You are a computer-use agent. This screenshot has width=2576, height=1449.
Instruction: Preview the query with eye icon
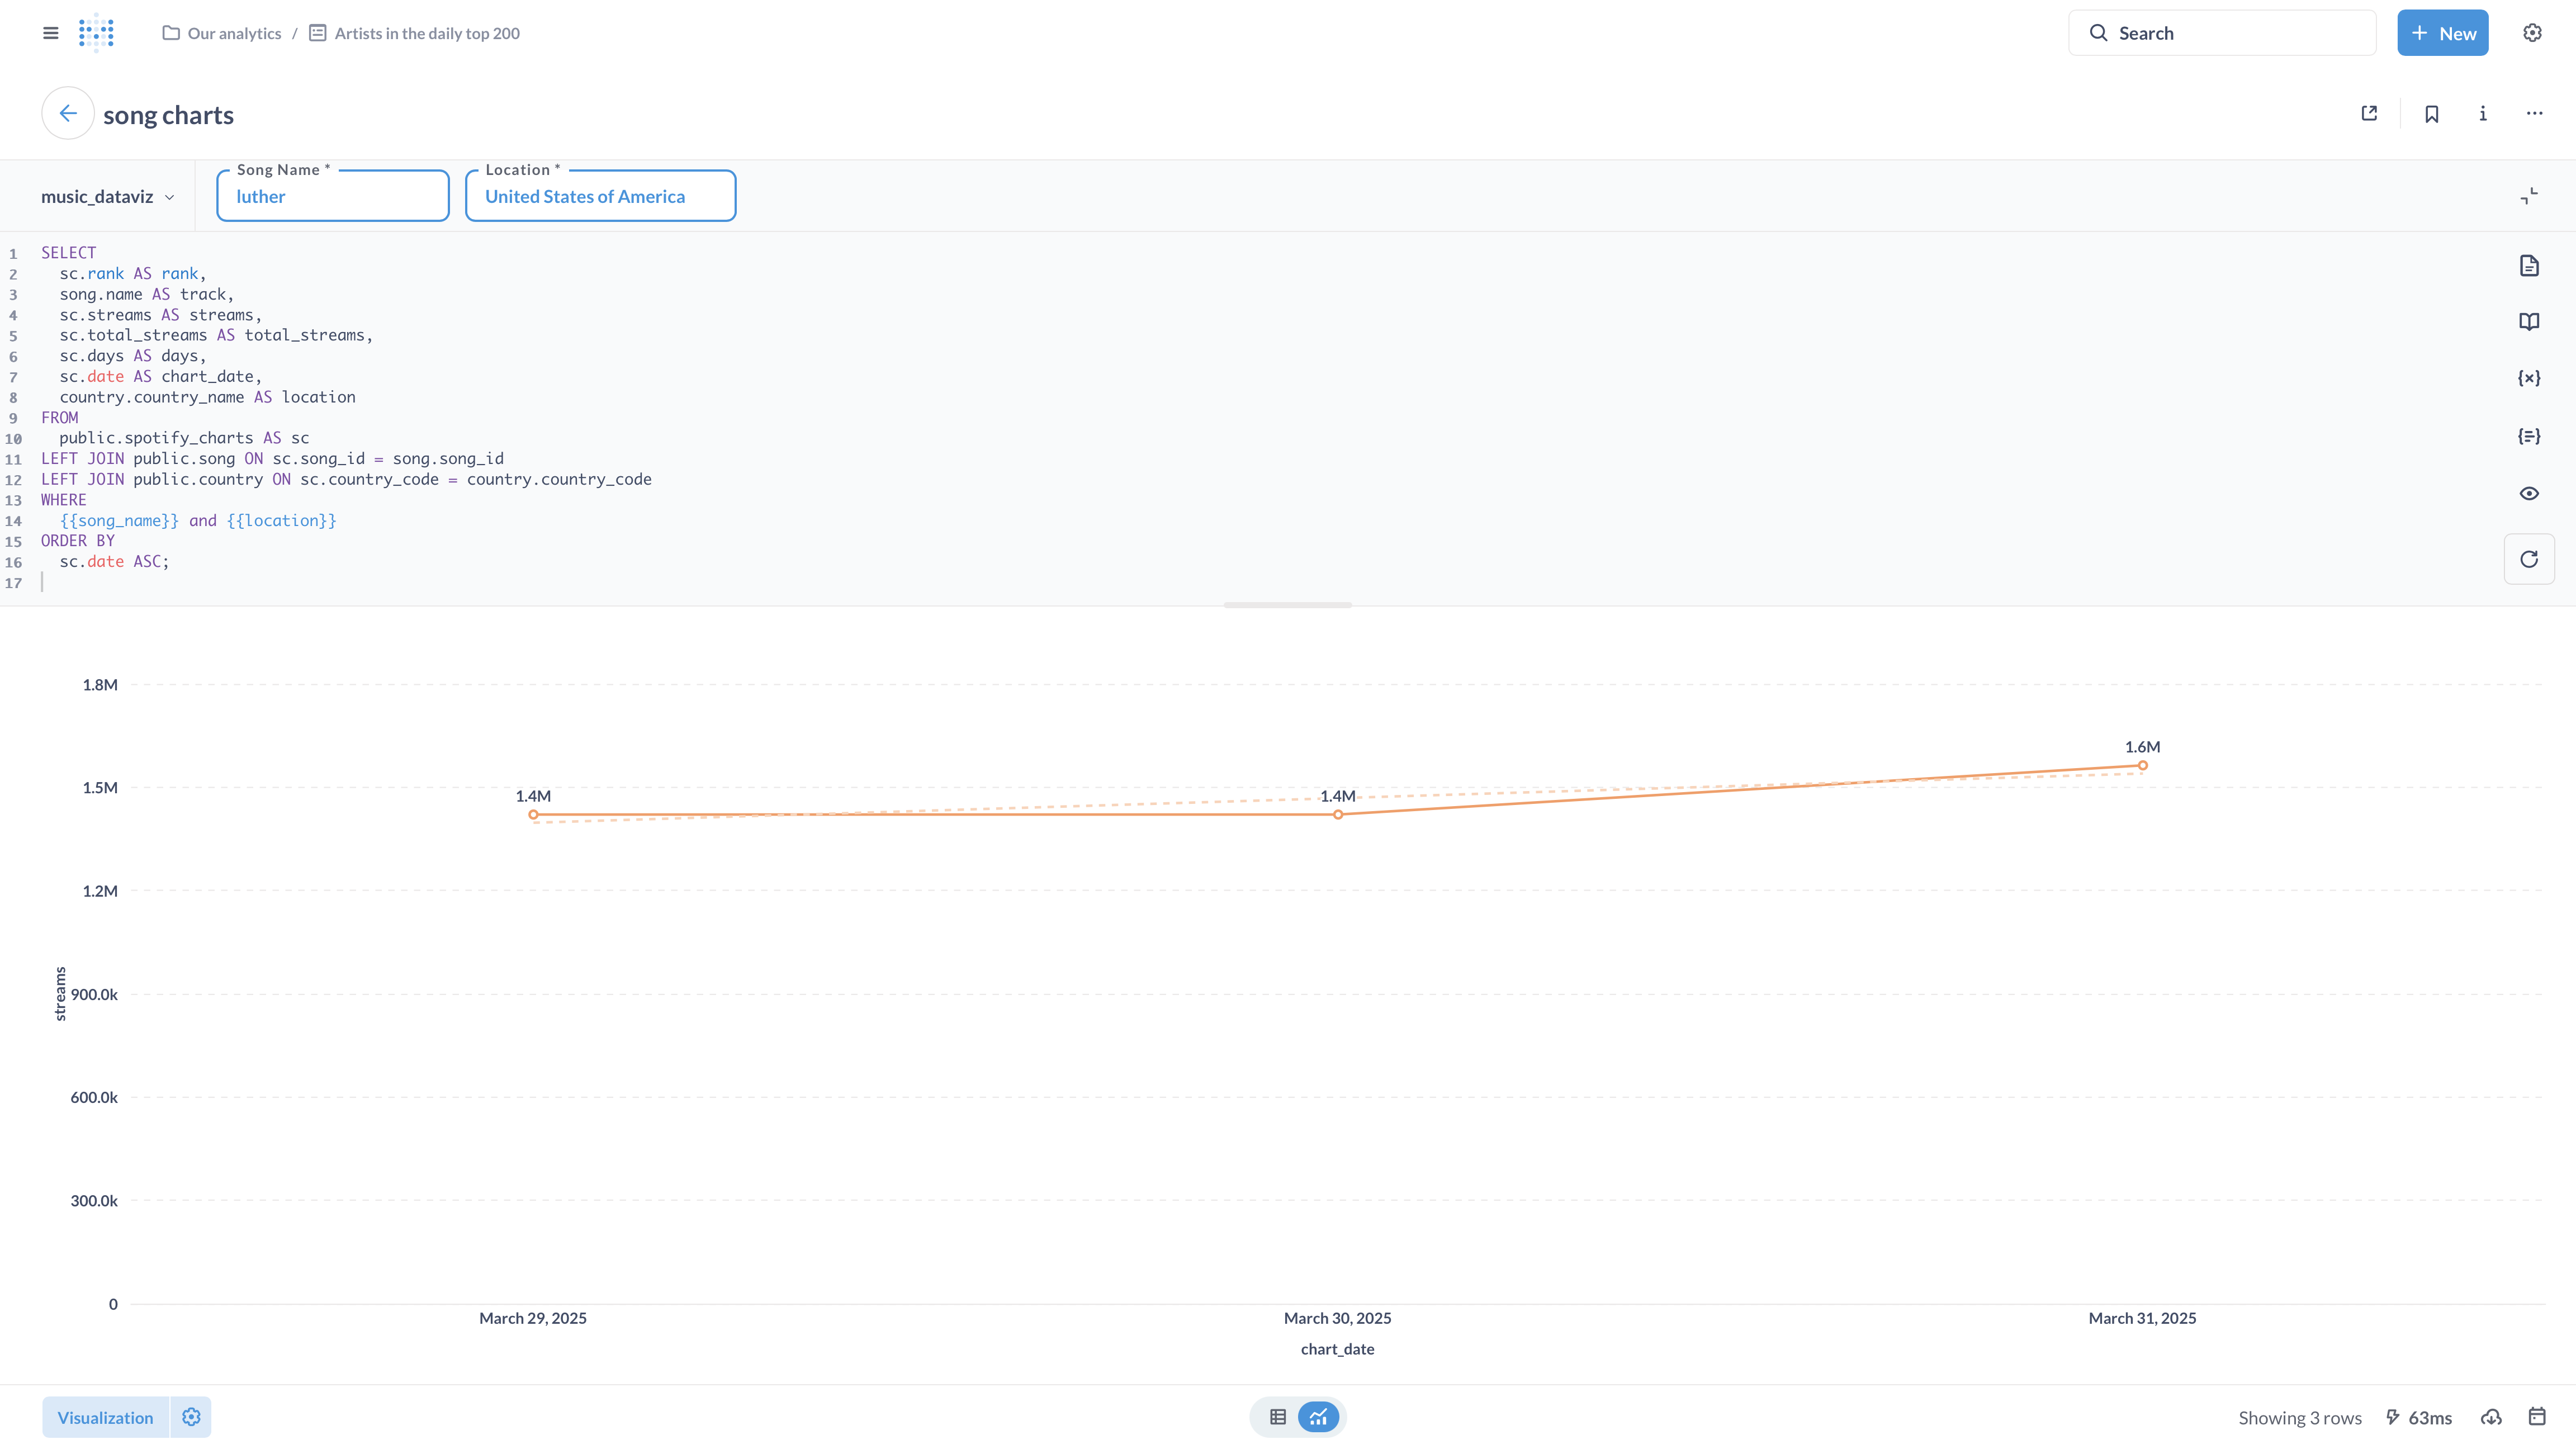tap(2529, 493)
